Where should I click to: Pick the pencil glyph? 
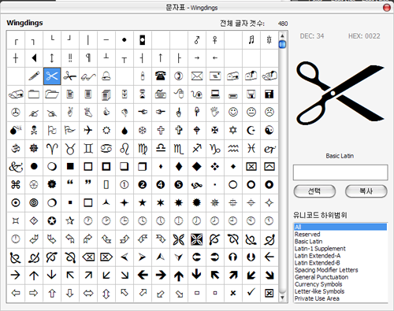point(34,76)
